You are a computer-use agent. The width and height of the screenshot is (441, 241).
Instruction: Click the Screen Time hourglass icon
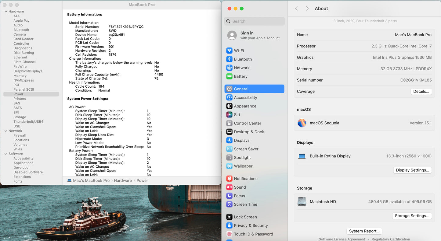click(229, 204)
